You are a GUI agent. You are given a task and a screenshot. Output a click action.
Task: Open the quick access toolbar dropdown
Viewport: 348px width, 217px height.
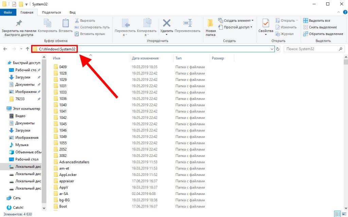[x=26, y=4]
